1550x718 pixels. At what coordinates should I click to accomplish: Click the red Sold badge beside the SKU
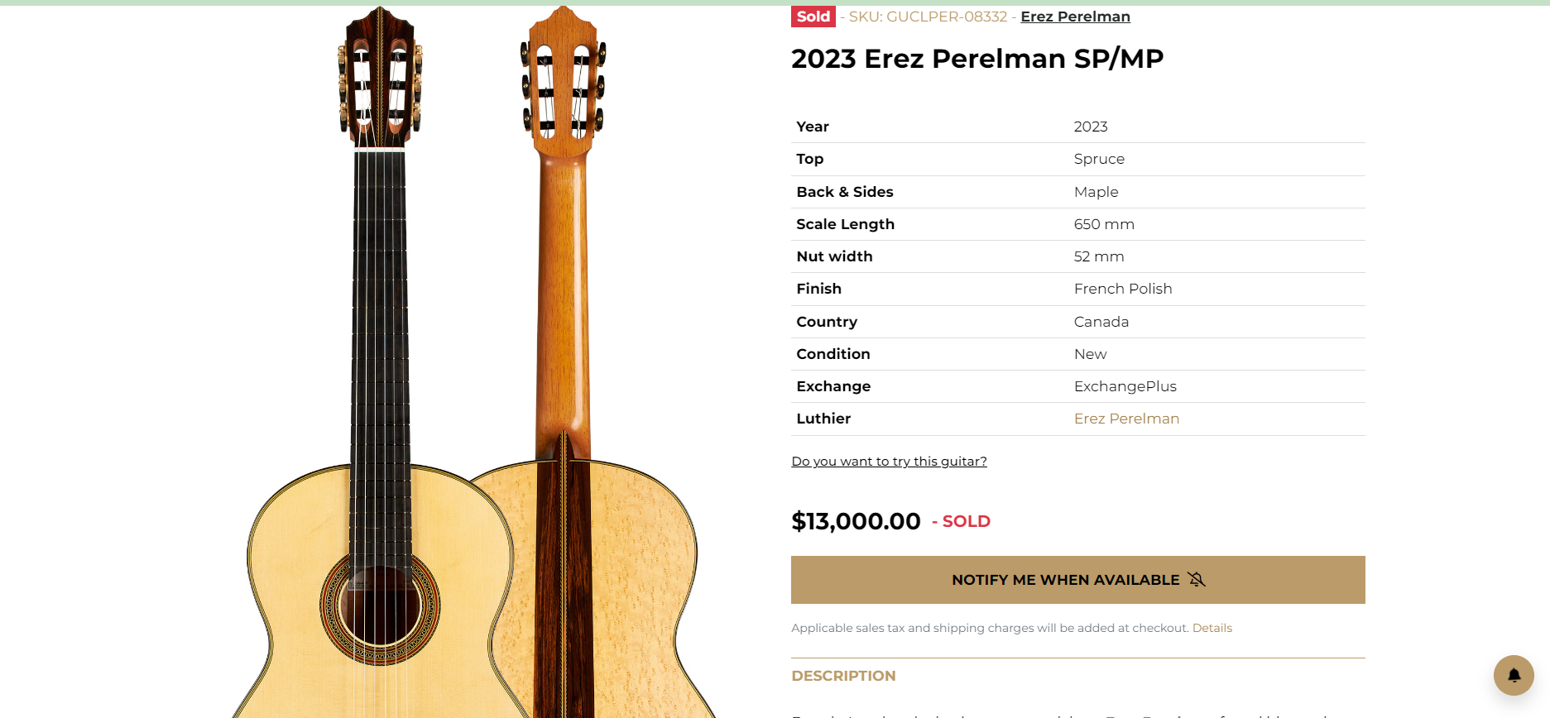click(813, 17)
